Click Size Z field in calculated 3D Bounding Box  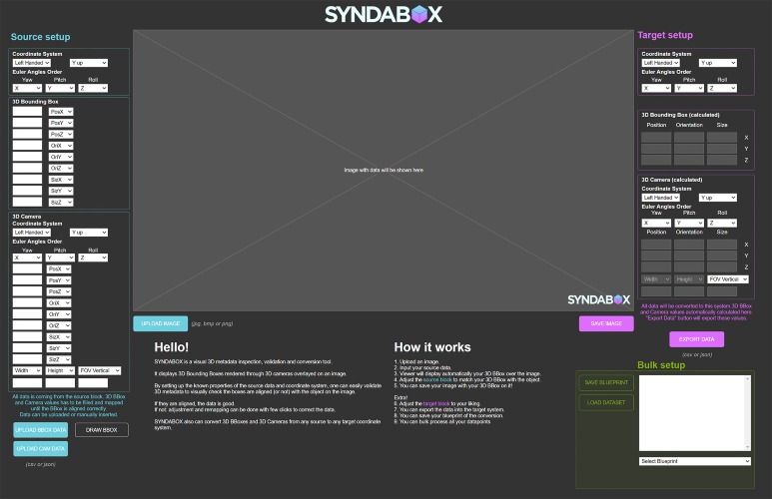(722, 160)
